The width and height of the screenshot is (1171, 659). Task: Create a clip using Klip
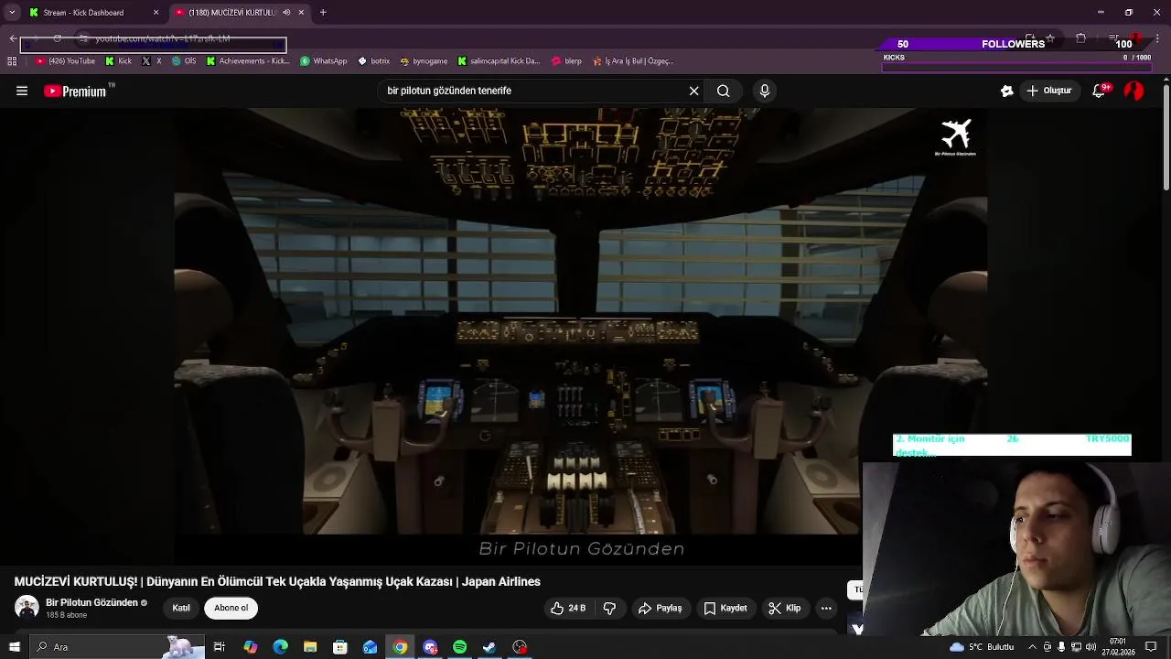[x=785, y=608]
